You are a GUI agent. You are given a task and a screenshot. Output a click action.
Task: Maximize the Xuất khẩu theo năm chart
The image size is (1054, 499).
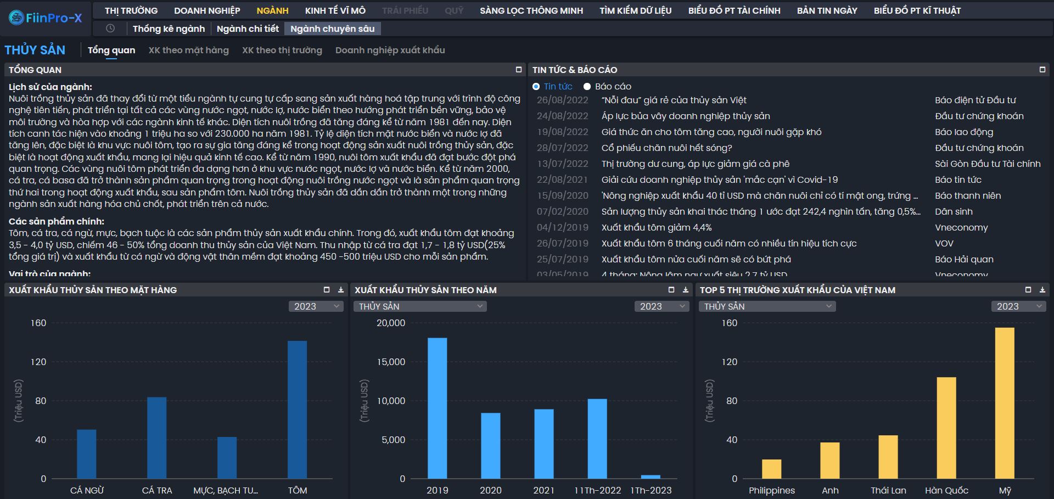[x=671, y=290]
